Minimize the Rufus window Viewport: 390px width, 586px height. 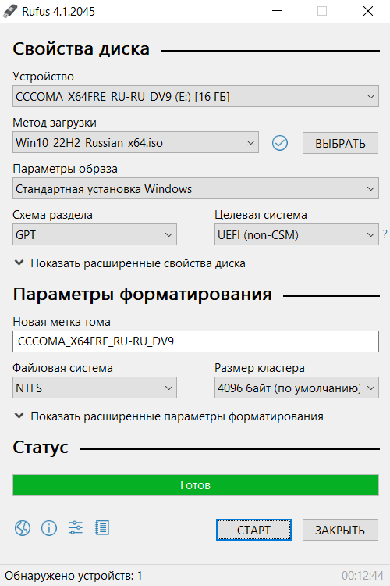point(277,11)
